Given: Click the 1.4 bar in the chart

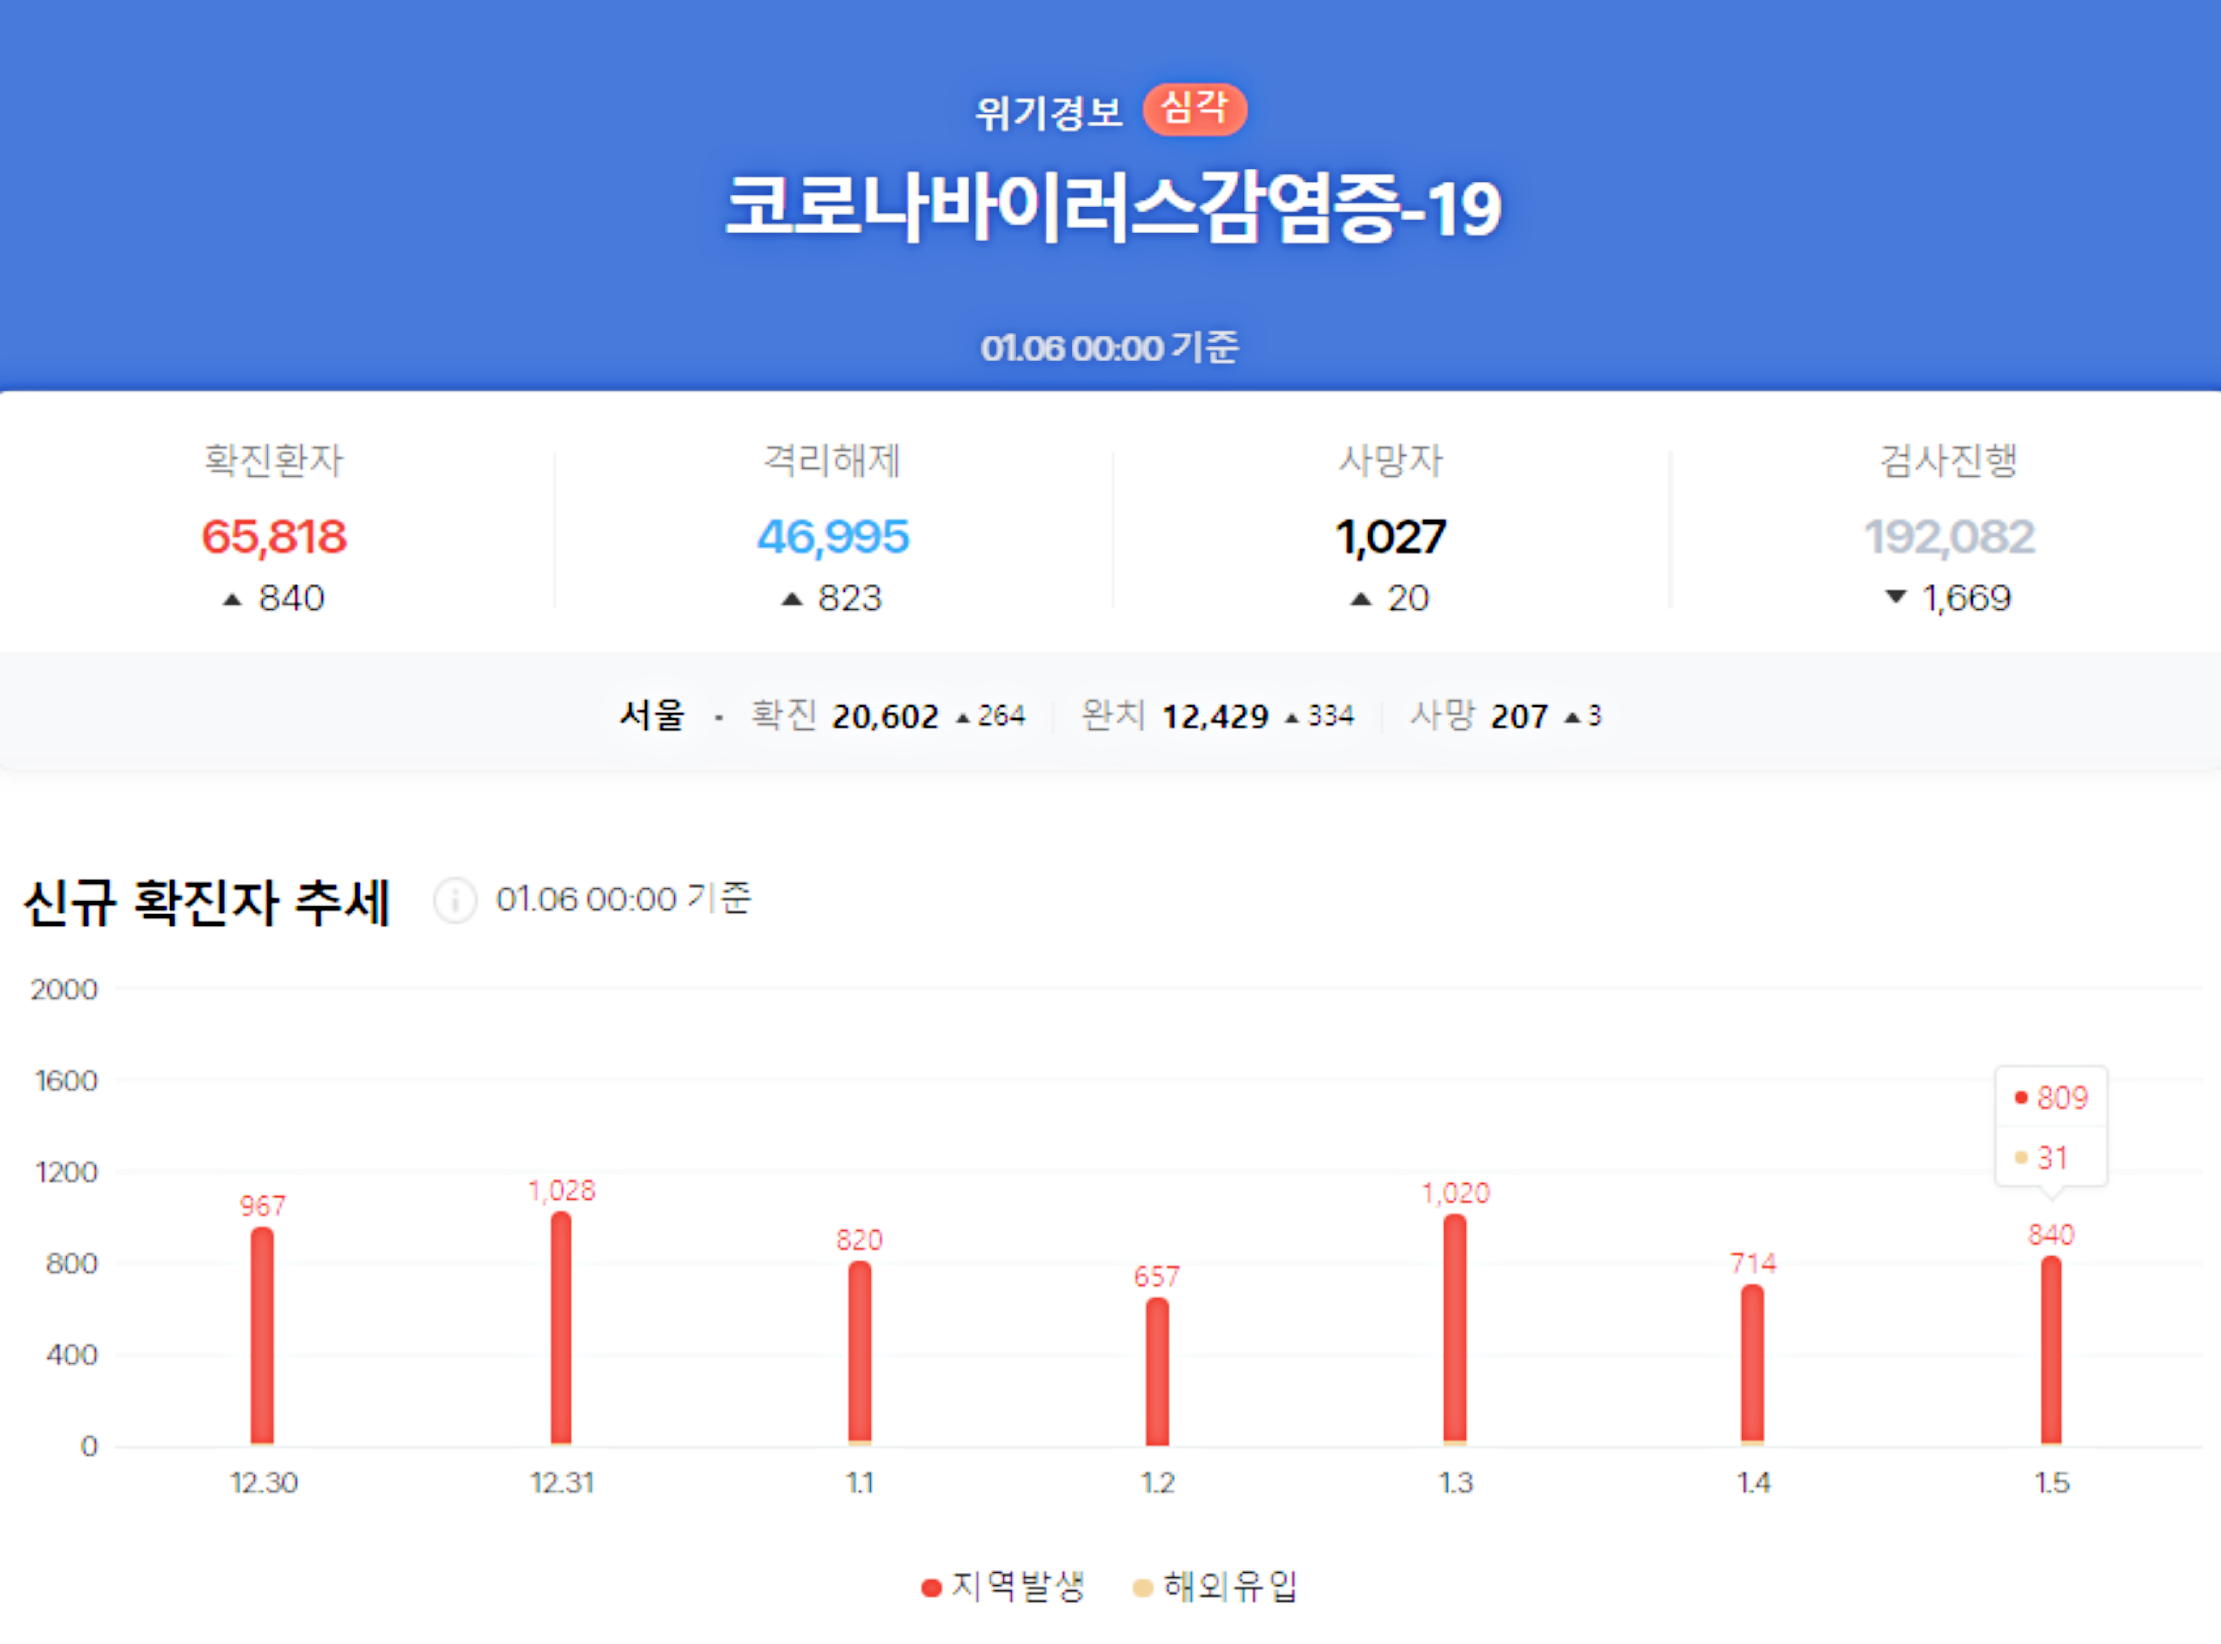Looking at the screenshot, I should (x=1752, y=1365).
